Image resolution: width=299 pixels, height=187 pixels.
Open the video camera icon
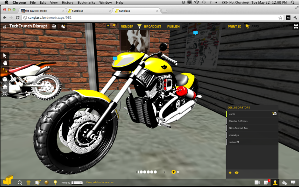[257, 183]
